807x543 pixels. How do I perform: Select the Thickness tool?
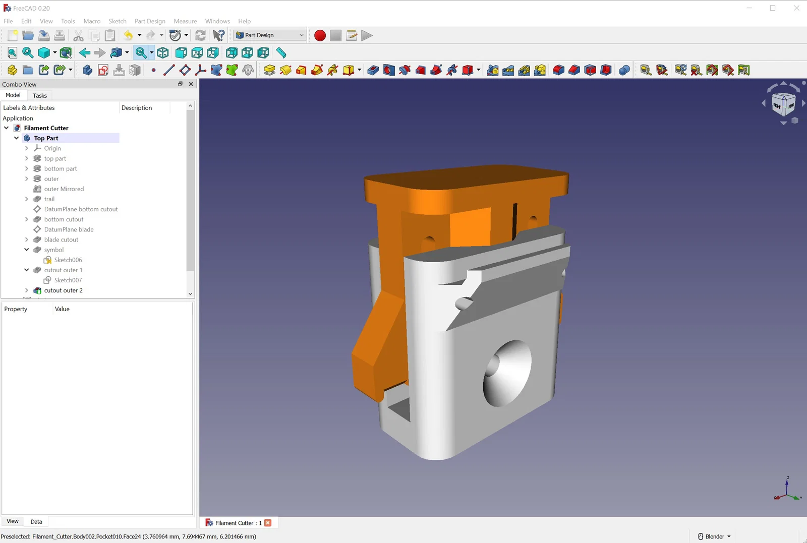pos(606,70)
